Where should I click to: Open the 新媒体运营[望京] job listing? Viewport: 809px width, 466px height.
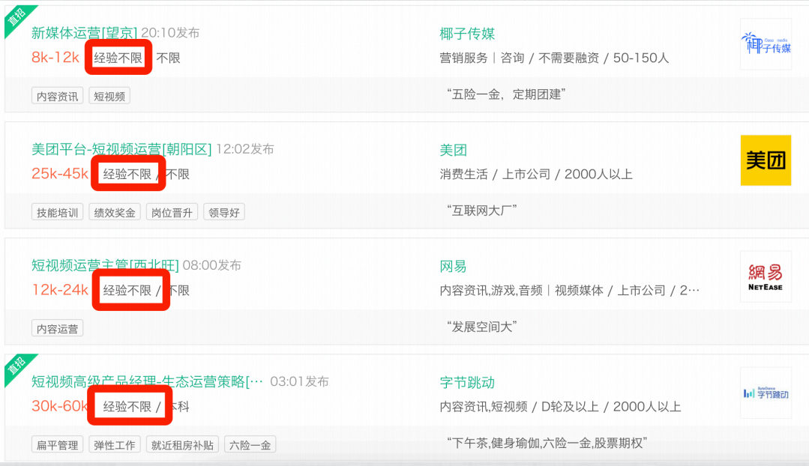pyautogui.click(x=84, y=33)
